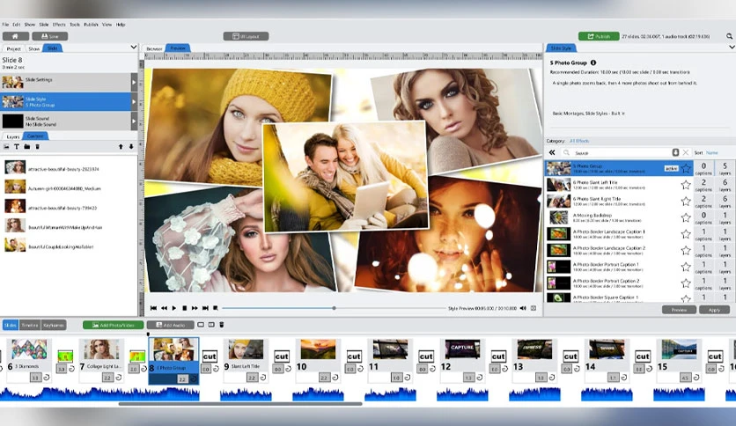Open the Effects menu

[59, 25]
